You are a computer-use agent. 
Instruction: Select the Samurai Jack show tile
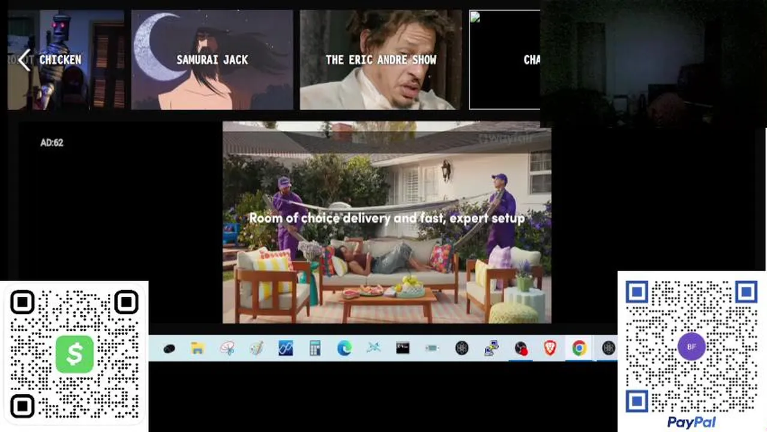pyautogui.click(x=212, y=59)
